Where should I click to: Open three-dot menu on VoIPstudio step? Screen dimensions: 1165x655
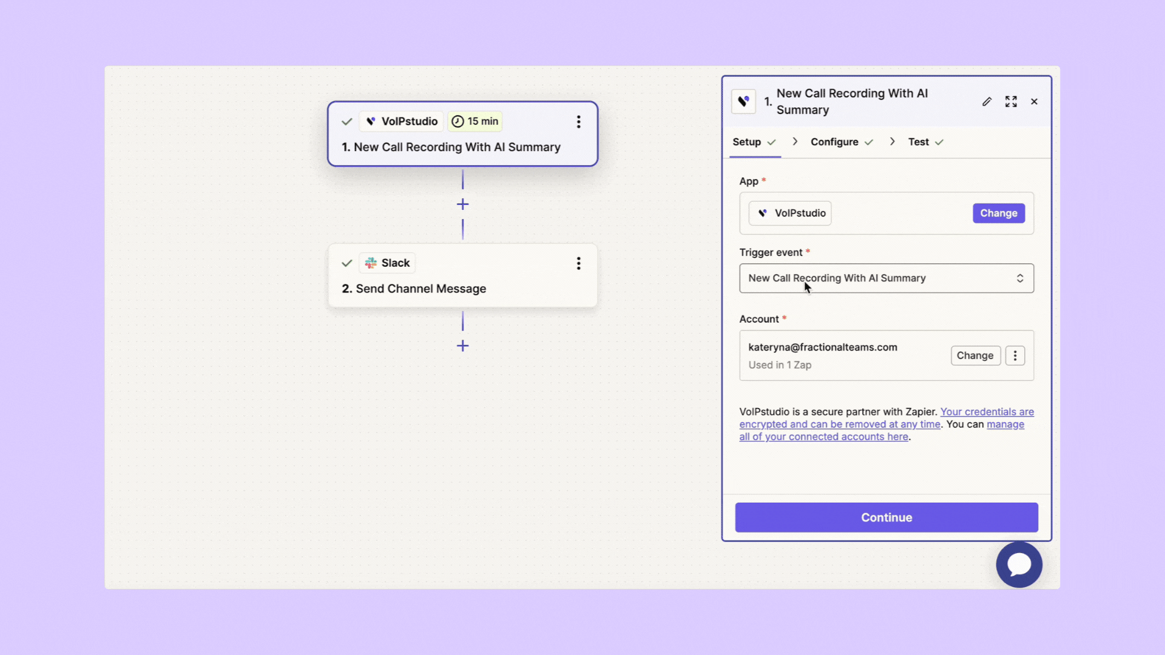tap(578, 122)
